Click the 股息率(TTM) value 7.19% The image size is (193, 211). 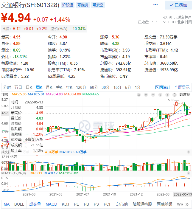pyautogui.click(x=79, y=70)
